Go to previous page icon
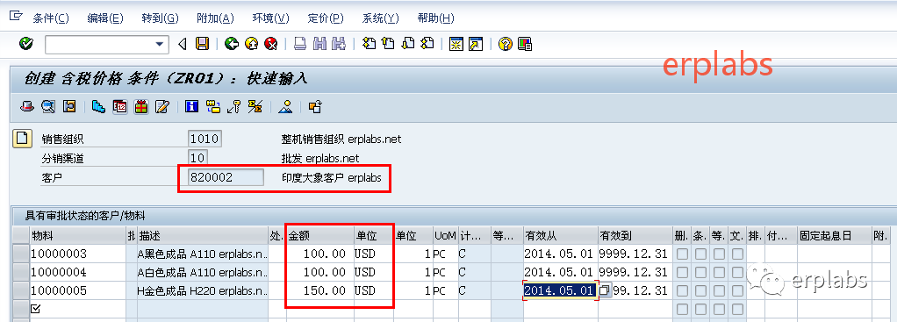This screenshot has width=897, height=322. coord(389,44)
